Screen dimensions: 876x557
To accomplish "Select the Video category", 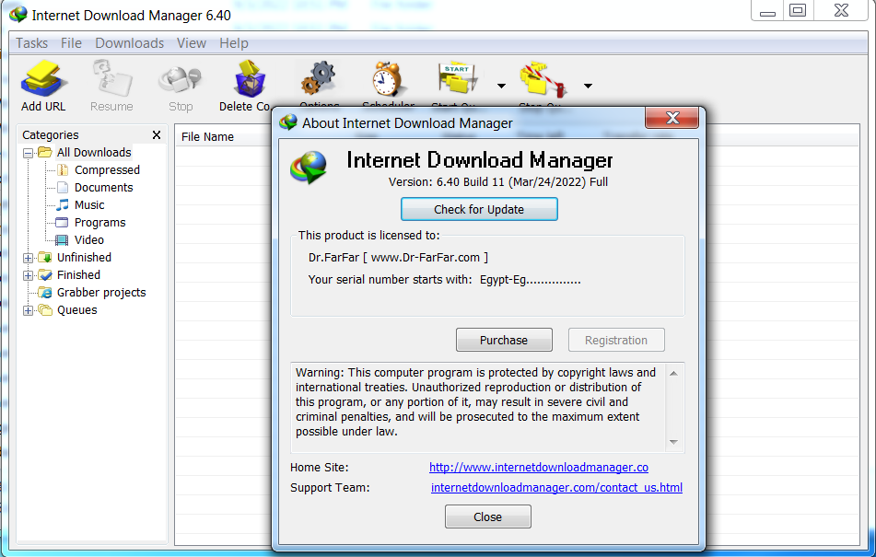I will (89, 240).
